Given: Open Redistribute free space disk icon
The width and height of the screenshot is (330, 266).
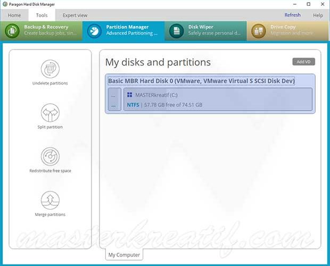Looking at the screenshot, I should pos(50,156).
